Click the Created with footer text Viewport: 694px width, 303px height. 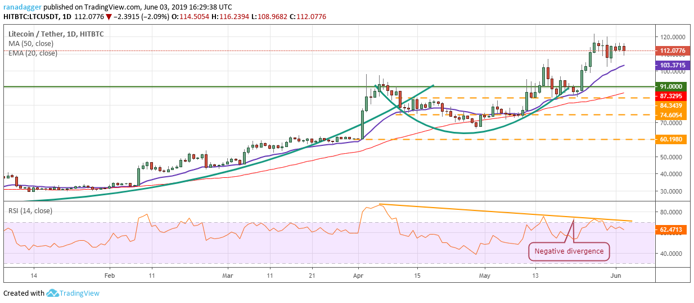tap(24, 293)
